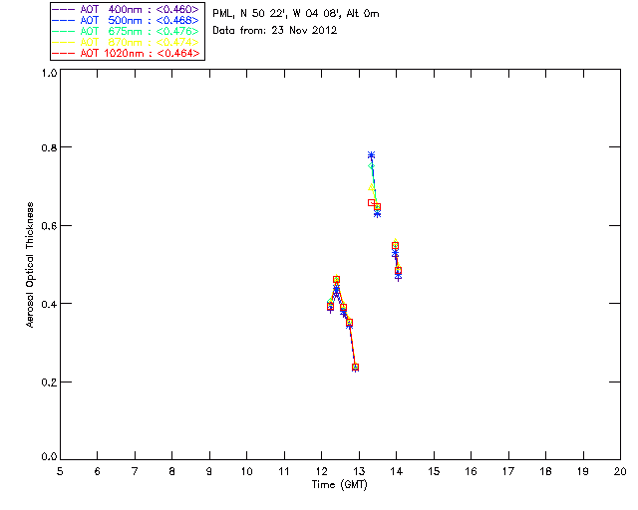Click the x-axis tick label 5

[60, 471]
